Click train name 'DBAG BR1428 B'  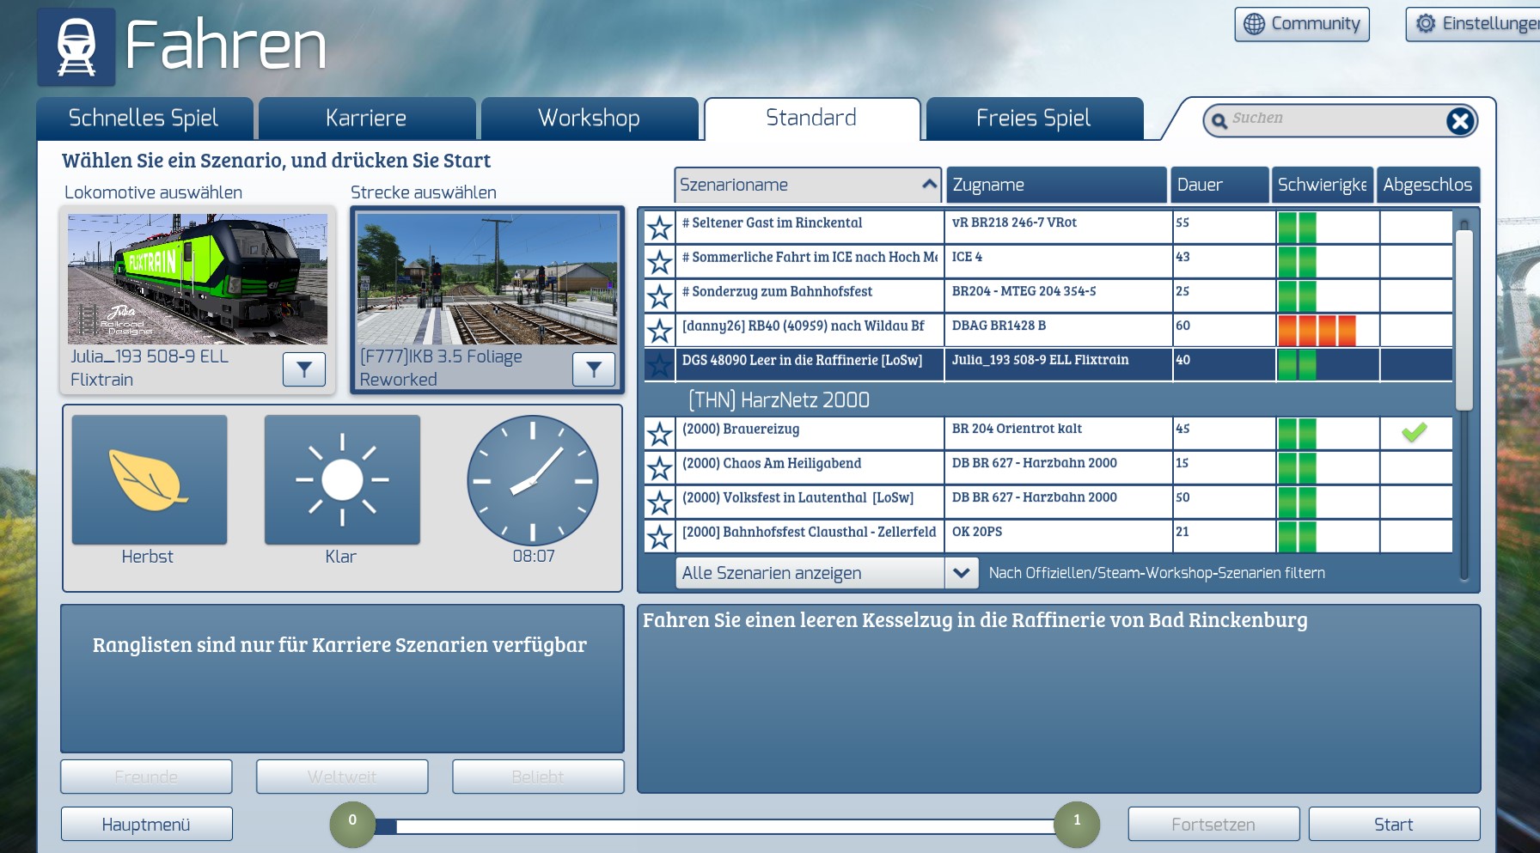tap(999, 326)
